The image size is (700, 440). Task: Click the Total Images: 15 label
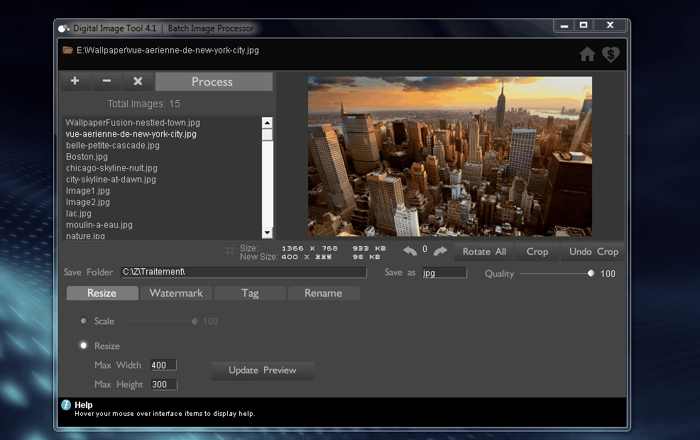click(x=143, y=104)
